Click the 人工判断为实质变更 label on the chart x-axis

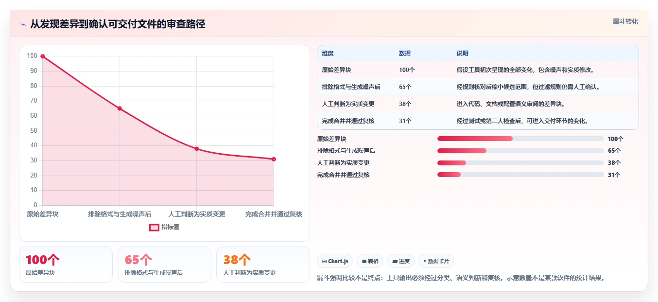pos(197,214)
